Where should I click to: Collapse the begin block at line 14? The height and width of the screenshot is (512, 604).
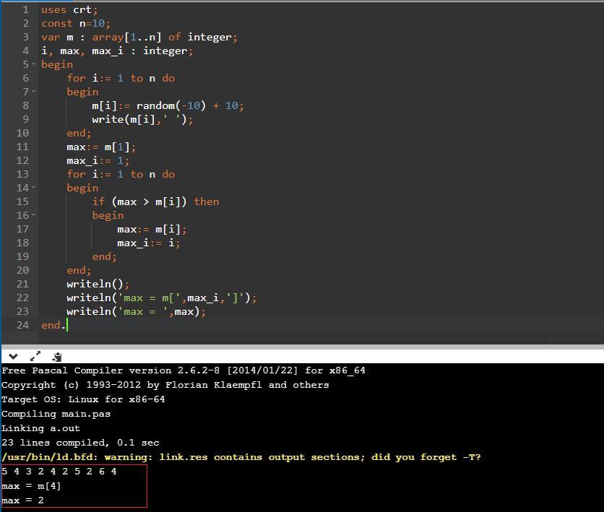(33, 188)
